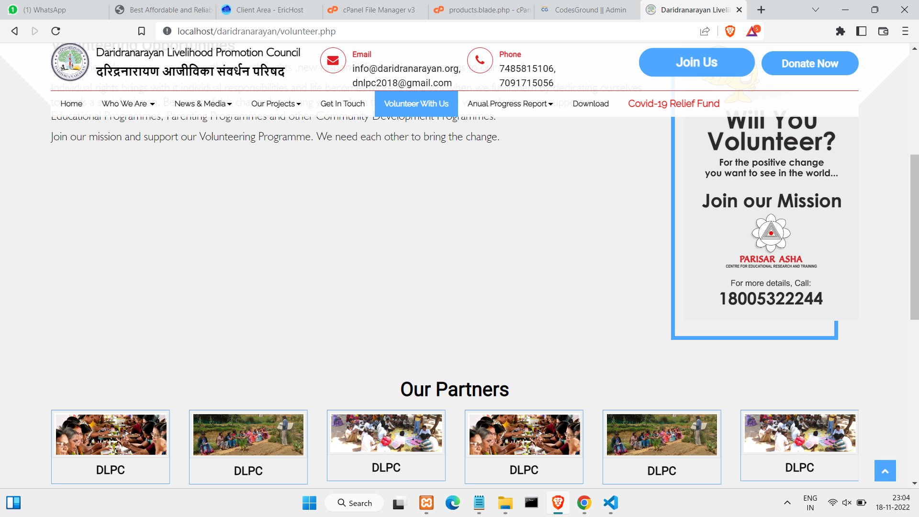Click the 7485815106 phone number

point(526,69)
